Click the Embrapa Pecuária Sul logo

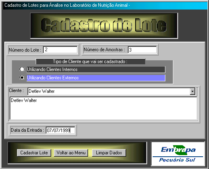(178, 154)
